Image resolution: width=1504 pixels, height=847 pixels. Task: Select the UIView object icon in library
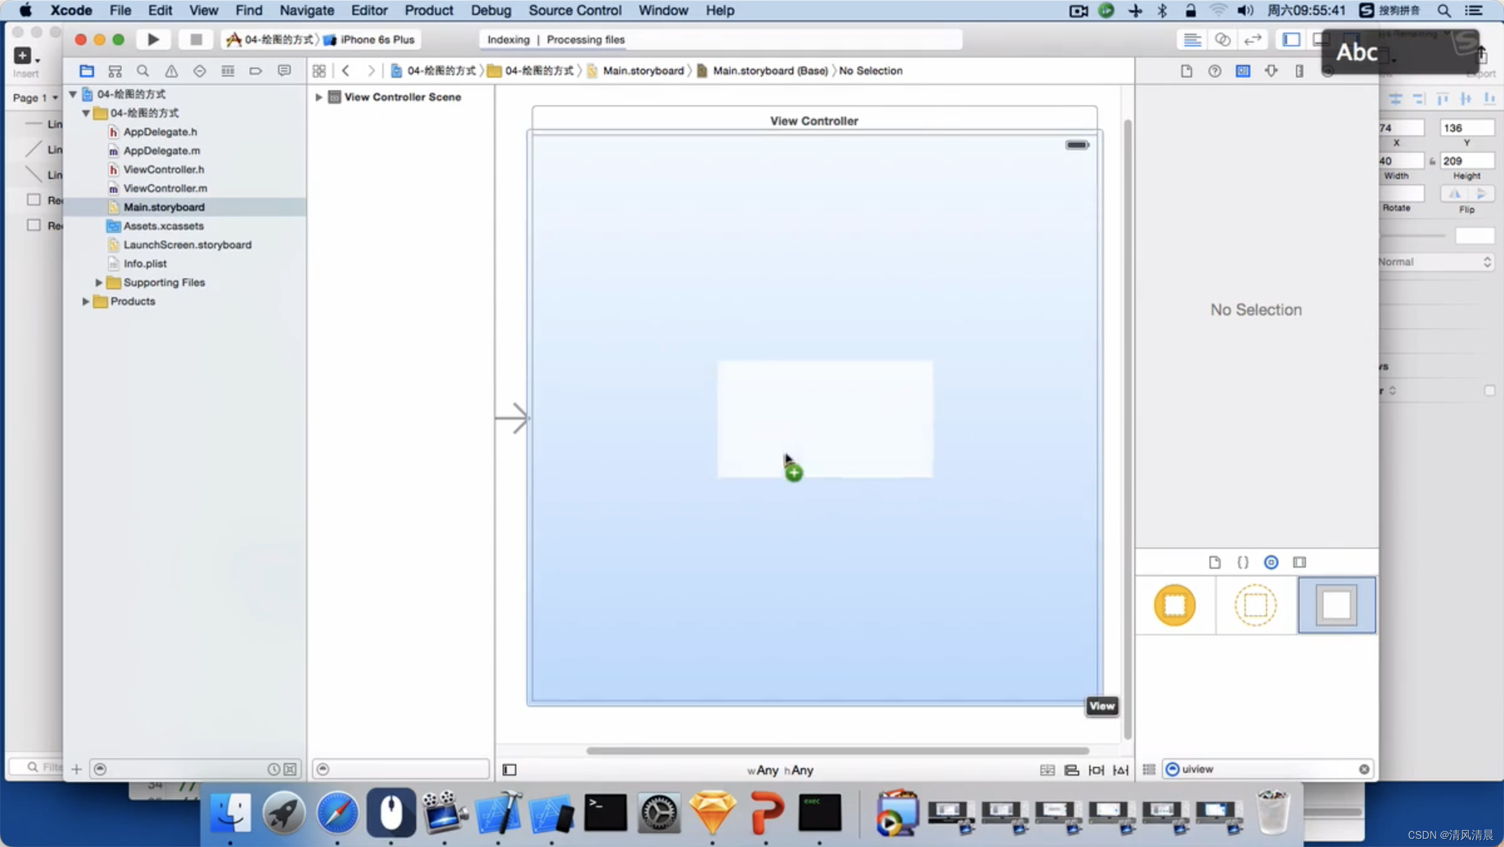coord(1337,605)
